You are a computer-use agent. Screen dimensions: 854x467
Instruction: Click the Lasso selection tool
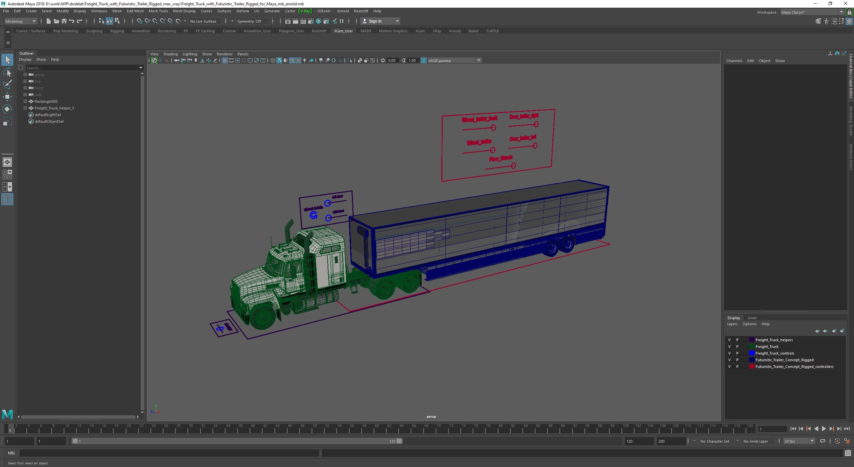8,71
